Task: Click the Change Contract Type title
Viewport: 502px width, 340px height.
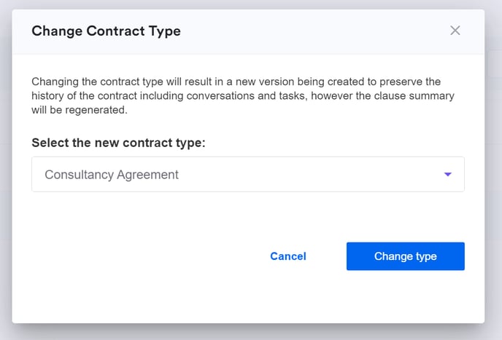Action: 106,31
